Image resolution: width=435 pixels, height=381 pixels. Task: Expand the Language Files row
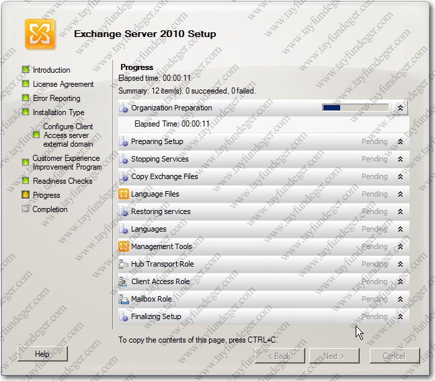pos(400,194)
